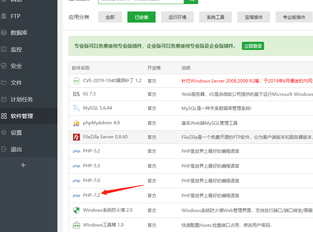Open PHP-7.0 settings entry

[91, 180]
